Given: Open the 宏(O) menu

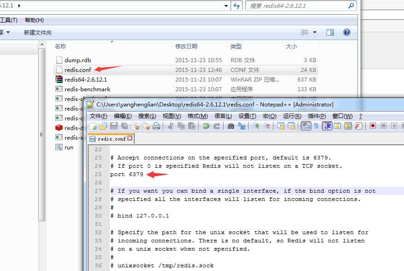Looking at the screenshot, I should tap(269, 116).
